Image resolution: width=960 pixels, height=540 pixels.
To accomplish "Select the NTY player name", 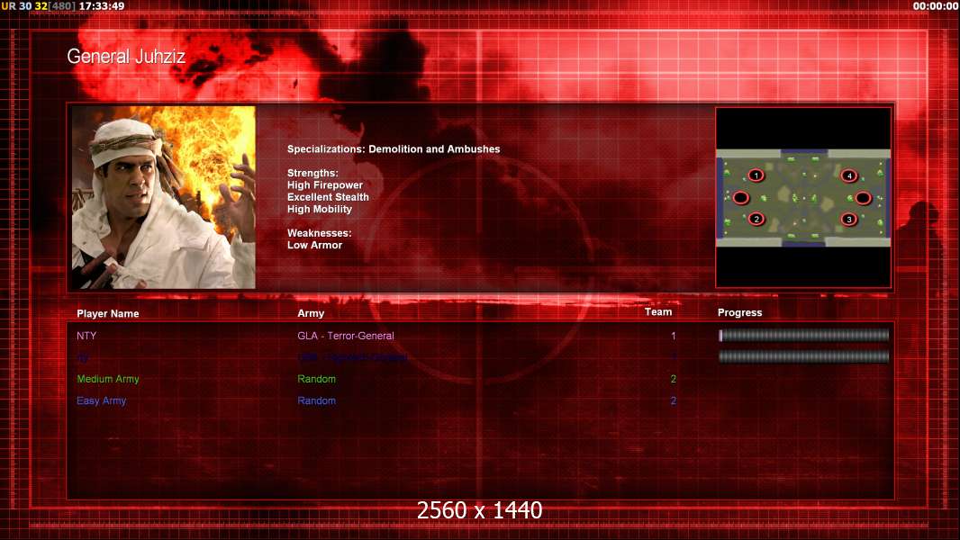I will (86, 336).
